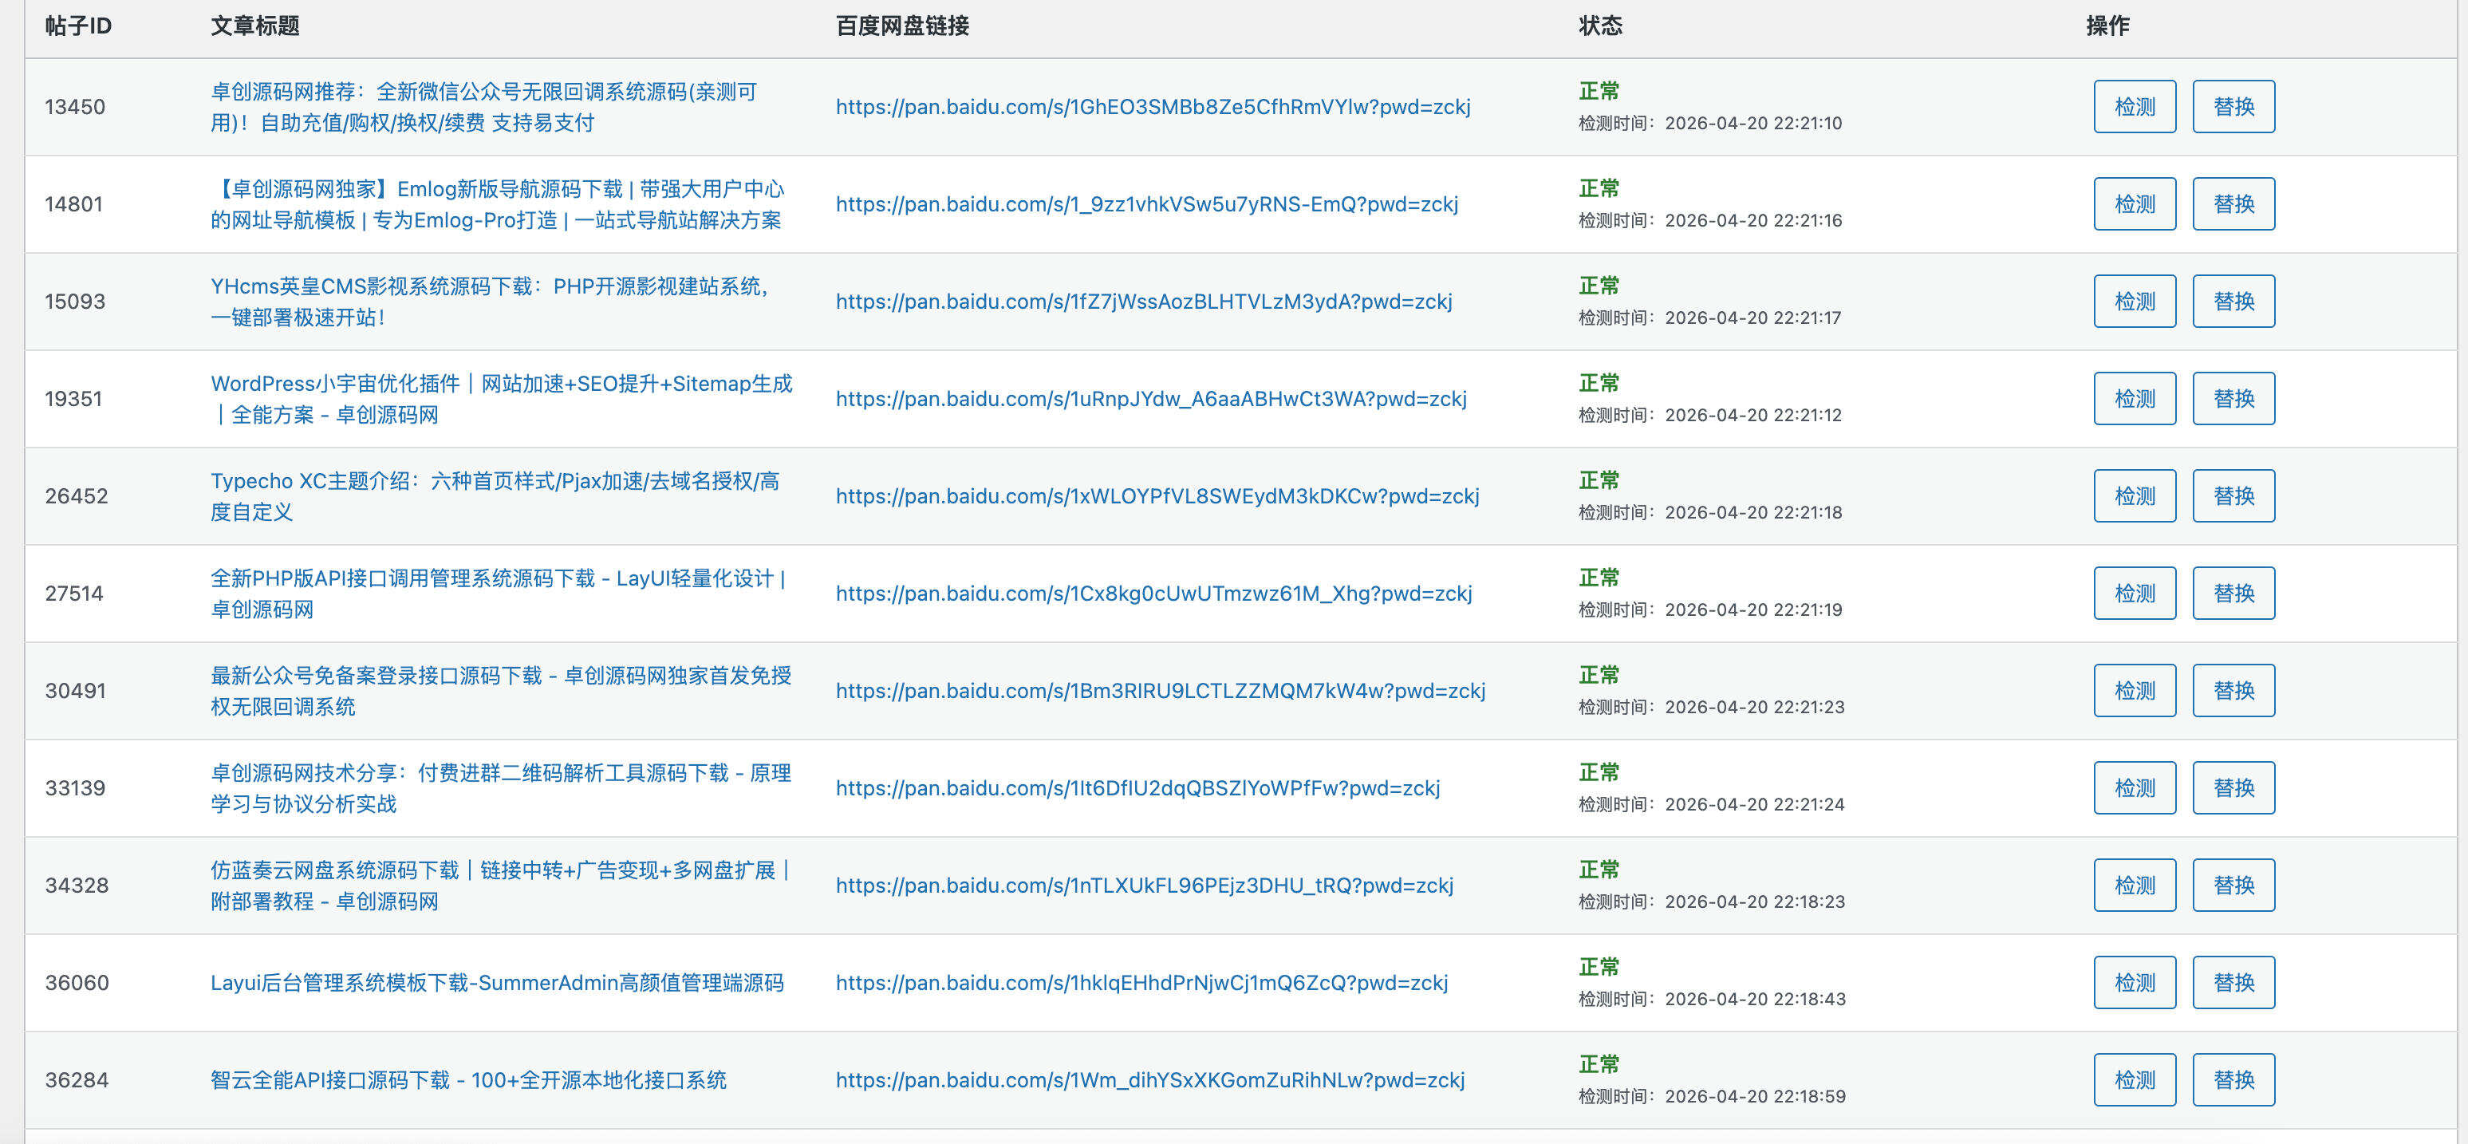Viewport: 2468px width, 1144px height.
Task: Click 检测 button for post 19351
Action: tap(2135, 397)
